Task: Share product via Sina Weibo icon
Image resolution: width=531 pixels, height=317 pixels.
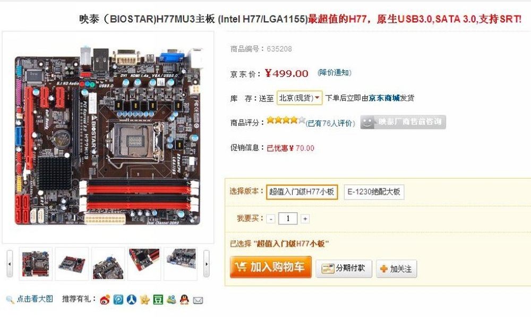Action: 105,299
